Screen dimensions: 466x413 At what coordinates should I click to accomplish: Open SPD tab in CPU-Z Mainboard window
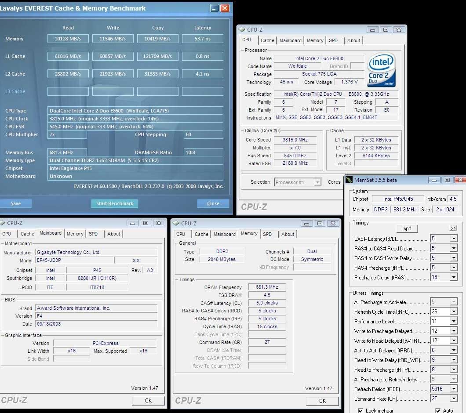[x=93, y=234]
